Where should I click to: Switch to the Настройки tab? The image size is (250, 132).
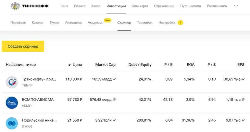167,23
